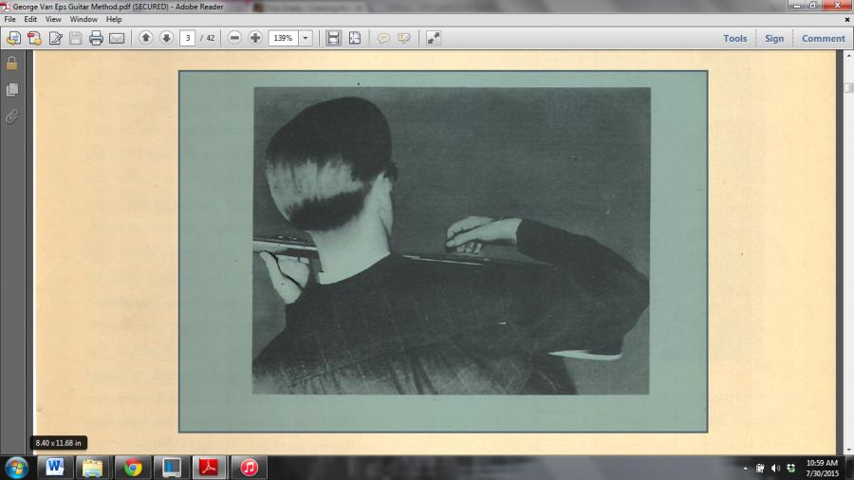The image size is (854, 480).
Task: Open the Window menu
Action: coord(84,19)
